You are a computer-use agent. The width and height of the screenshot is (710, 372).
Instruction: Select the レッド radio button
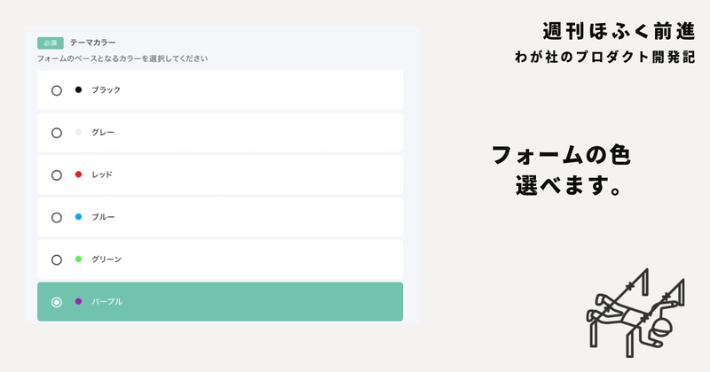[57, 174]
